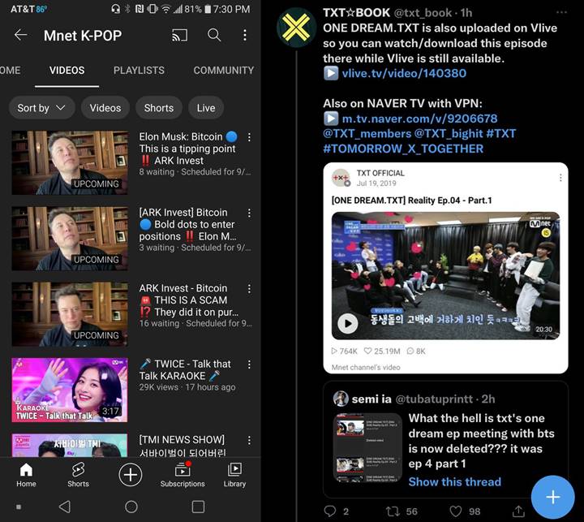Open options for THIS IS A SCAM video
The height and width of the screenshot is (522, 584).
tap(249, 288)
